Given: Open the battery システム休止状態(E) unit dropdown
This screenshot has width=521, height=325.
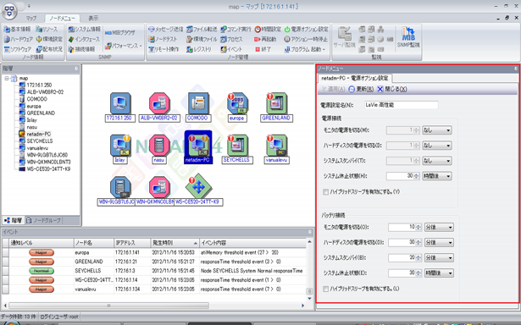Looking at the screenshot, I should click(439, 273).
